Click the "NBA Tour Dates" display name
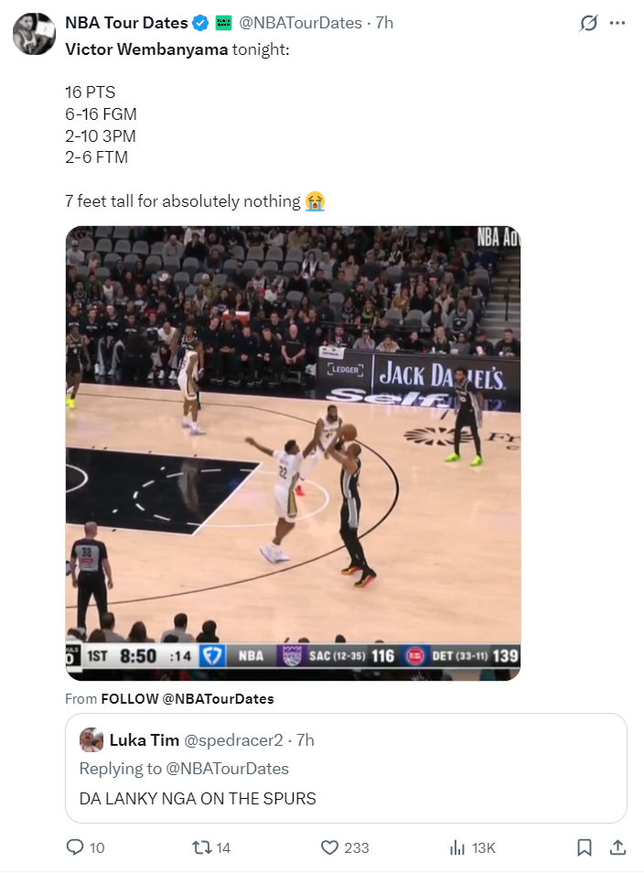This screenshot has width=644, height=873. pos(127,23)
